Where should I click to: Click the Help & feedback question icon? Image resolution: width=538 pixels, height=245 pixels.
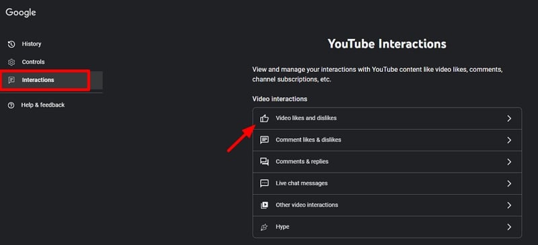coord(11,105)
